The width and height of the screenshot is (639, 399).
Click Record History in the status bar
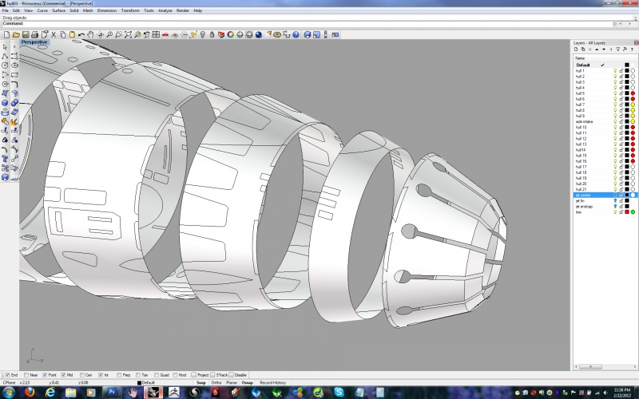click(x=272, y=383)
